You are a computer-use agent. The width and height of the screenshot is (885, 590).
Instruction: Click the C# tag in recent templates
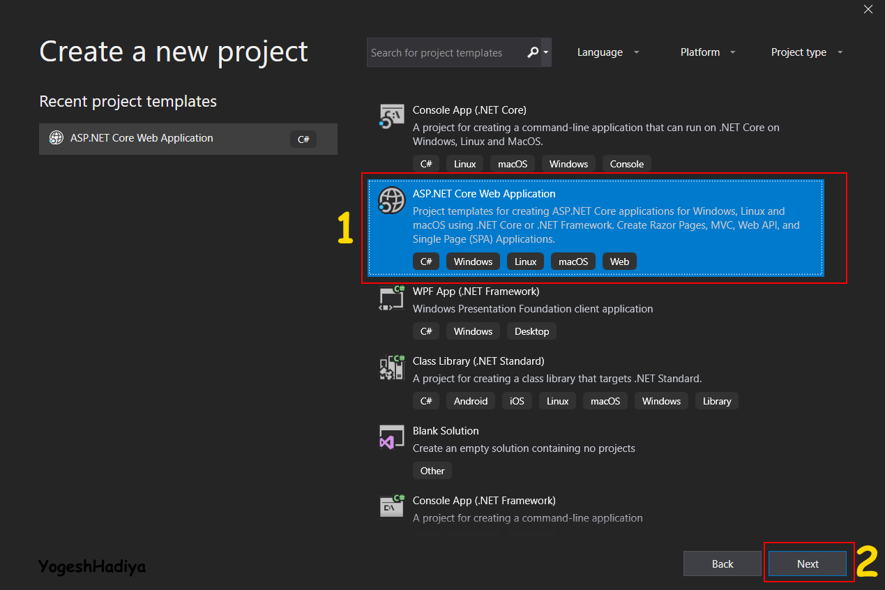(303, 139)
